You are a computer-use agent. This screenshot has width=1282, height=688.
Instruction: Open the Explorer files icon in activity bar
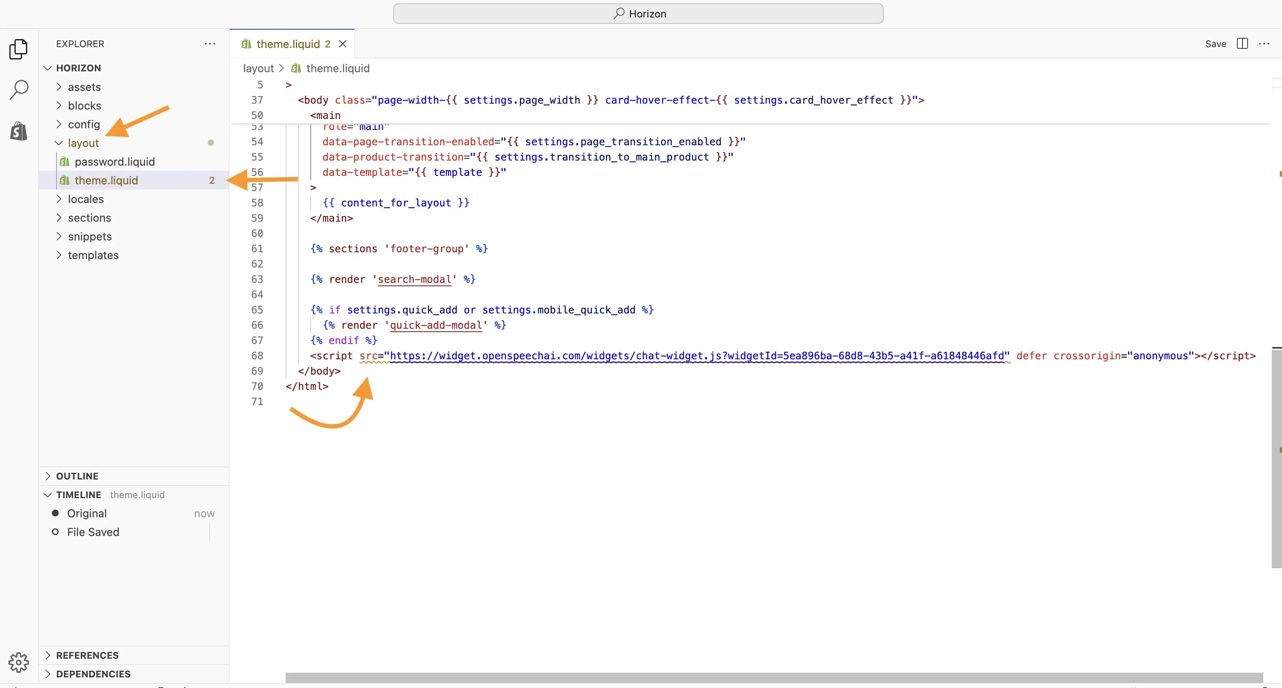click(x=18, y=49)
